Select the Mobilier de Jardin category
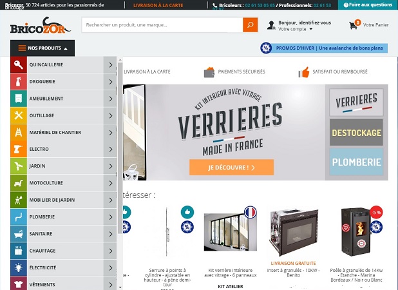Image resolution: width=398 pixels, height=290 pixels. tap(64, 200)
